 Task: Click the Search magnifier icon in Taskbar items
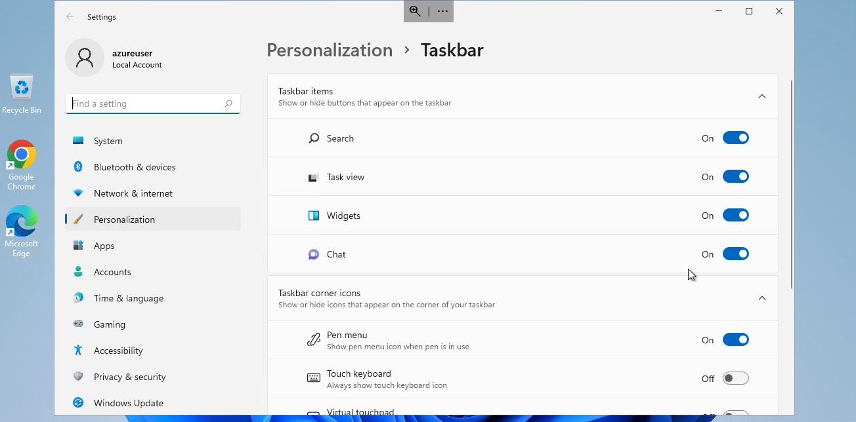(x=314, y=138)
